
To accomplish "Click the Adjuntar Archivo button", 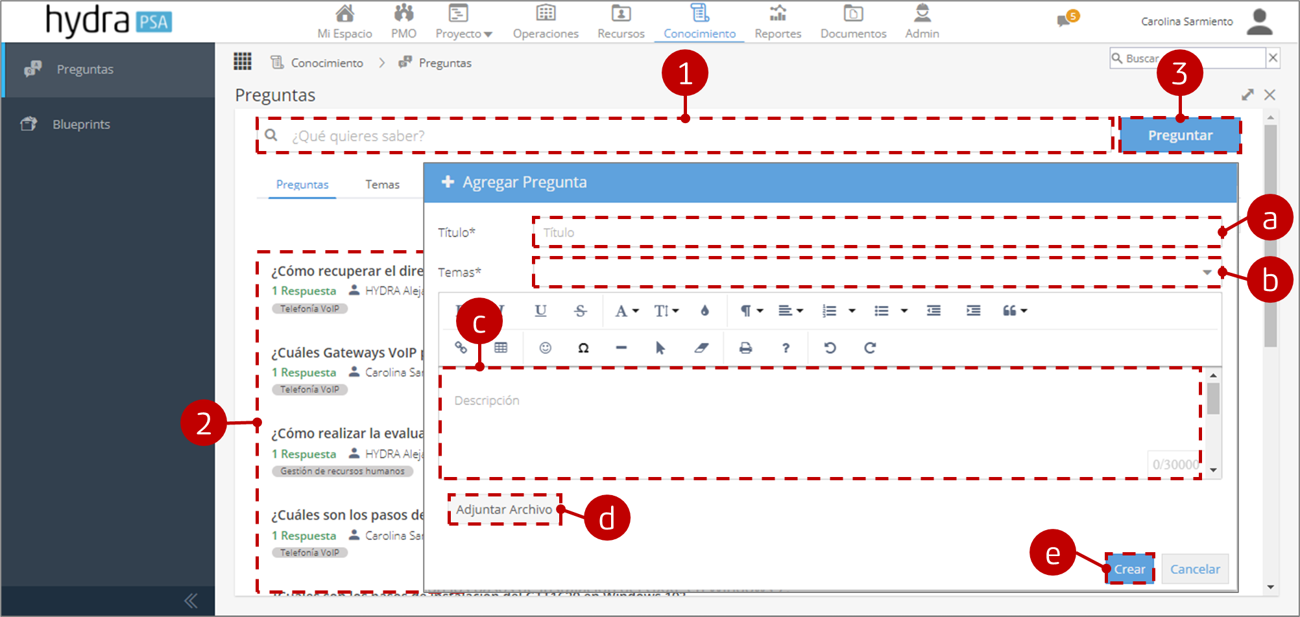I will [x=504, y=509].
